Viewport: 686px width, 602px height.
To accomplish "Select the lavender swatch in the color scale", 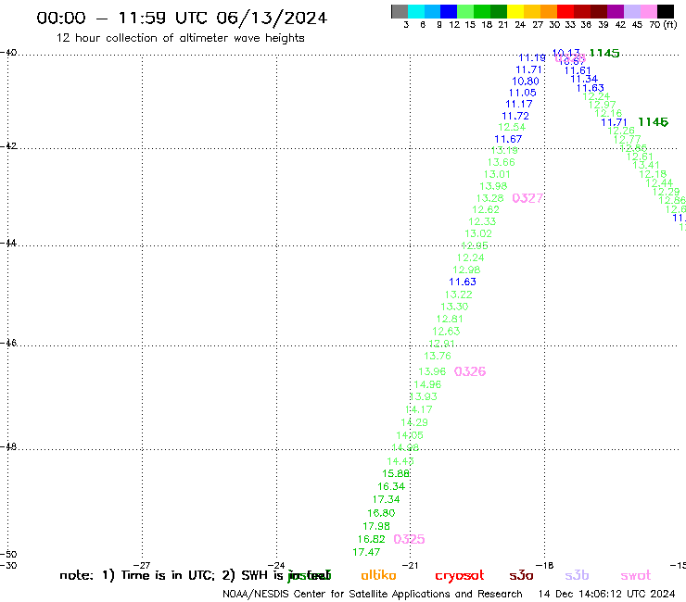I will pos(632,11).
